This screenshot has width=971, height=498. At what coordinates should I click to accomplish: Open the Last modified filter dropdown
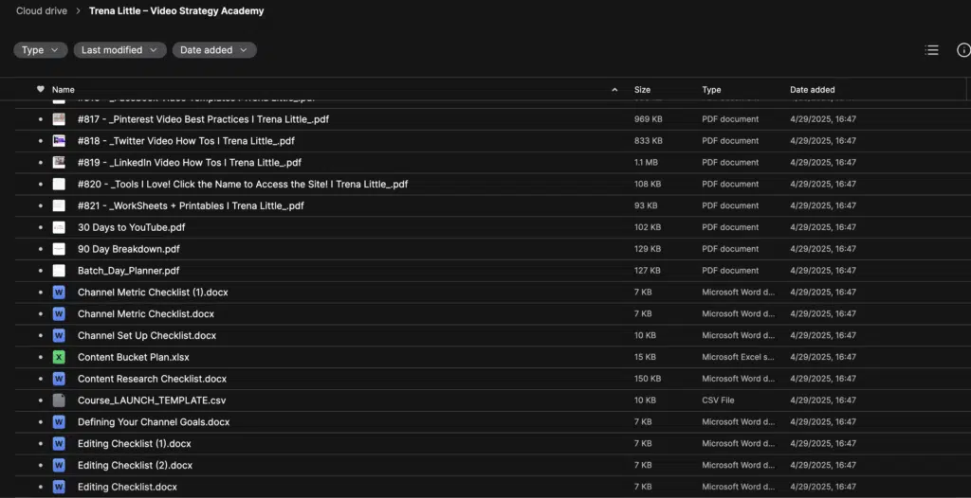120,50
